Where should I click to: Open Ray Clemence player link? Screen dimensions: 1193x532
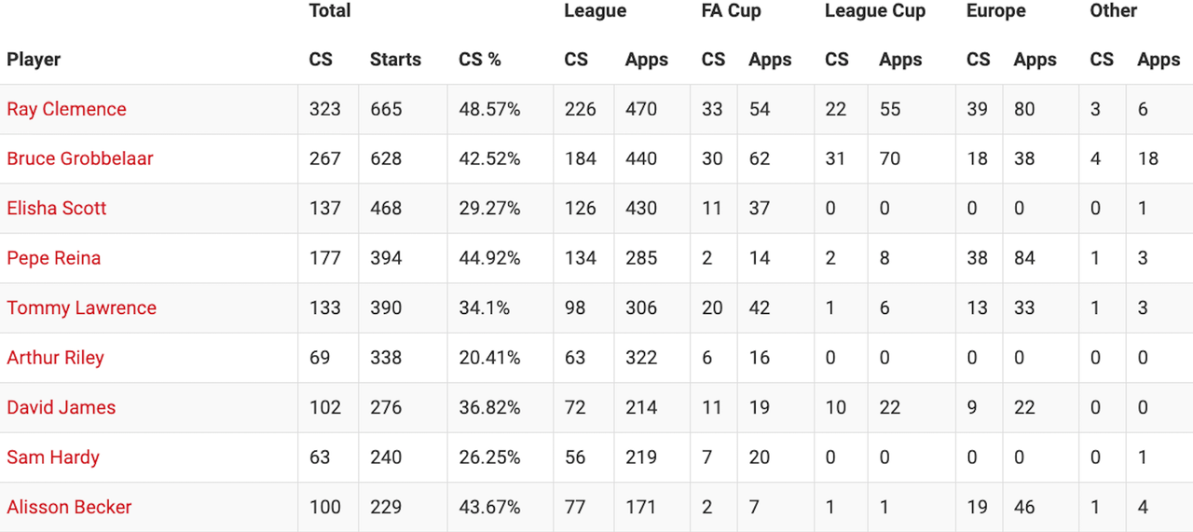tap(66, 109)
